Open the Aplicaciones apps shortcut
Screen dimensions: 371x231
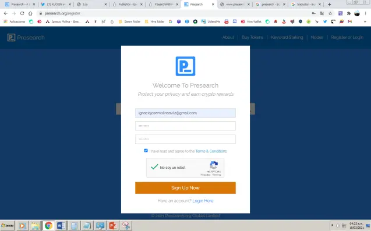(15, 21)
